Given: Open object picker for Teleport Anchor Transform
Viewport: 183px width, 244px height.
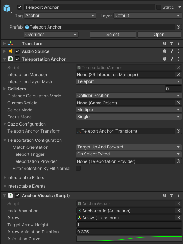Looking at the screenshot, I should pyautogui.click(x=178, y=131).
